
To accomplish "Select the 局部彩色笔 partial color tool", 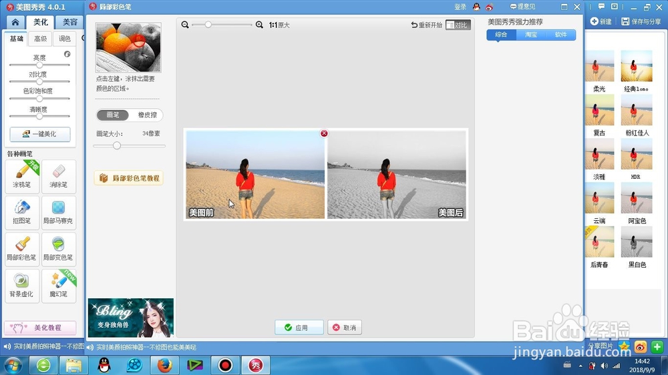I will [22, 249].
